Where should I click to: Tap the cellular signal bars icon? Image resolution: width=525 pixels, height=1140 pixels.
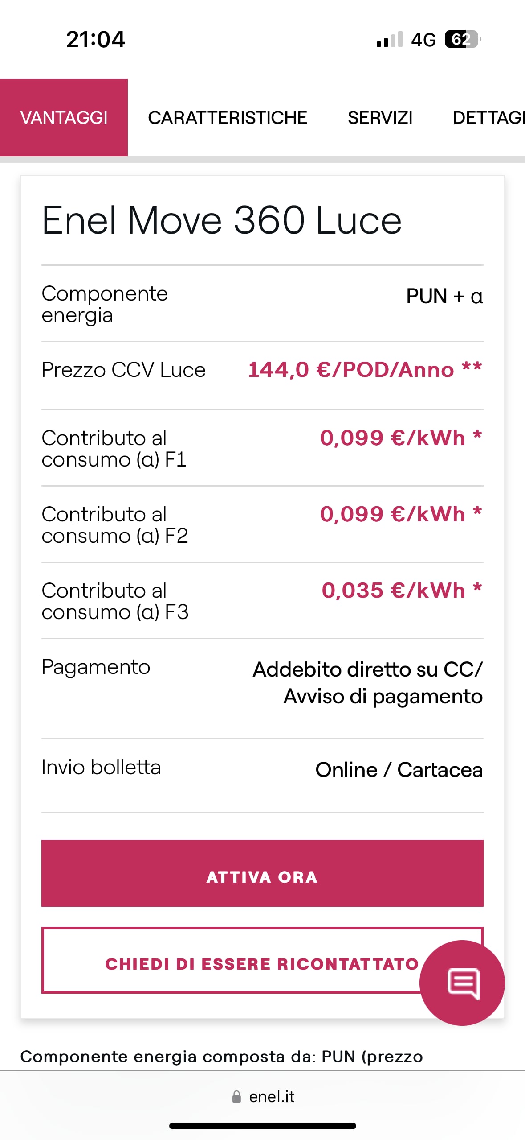(389, 40)
